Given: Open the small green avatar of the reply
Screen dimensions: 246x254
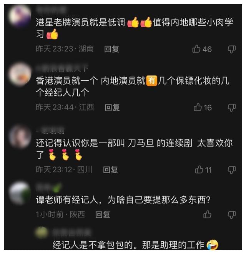Looking at the screenshot, I should click(x=42, y=232).
